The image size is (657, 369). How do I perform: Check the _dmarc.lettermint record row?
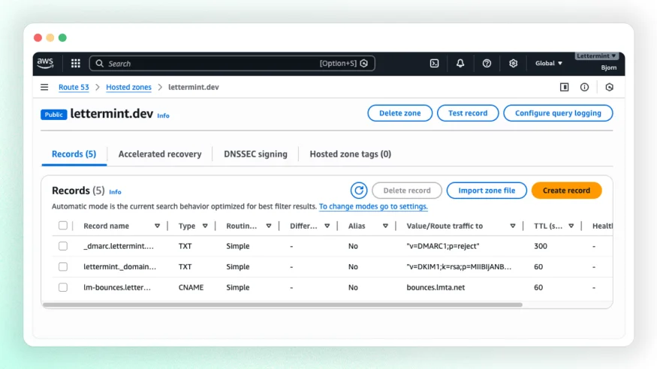tap(63, 246)
